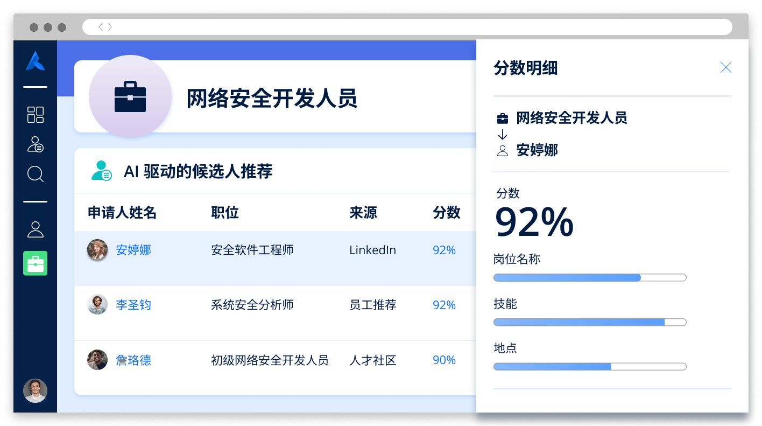
Task: Click 安婷娜's 92% score in table
Action: coord(444,250)
